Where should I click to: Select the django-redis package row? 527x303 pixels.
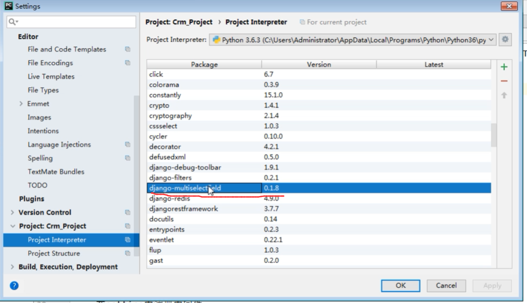pyautogui.click(x=319, y=199)
